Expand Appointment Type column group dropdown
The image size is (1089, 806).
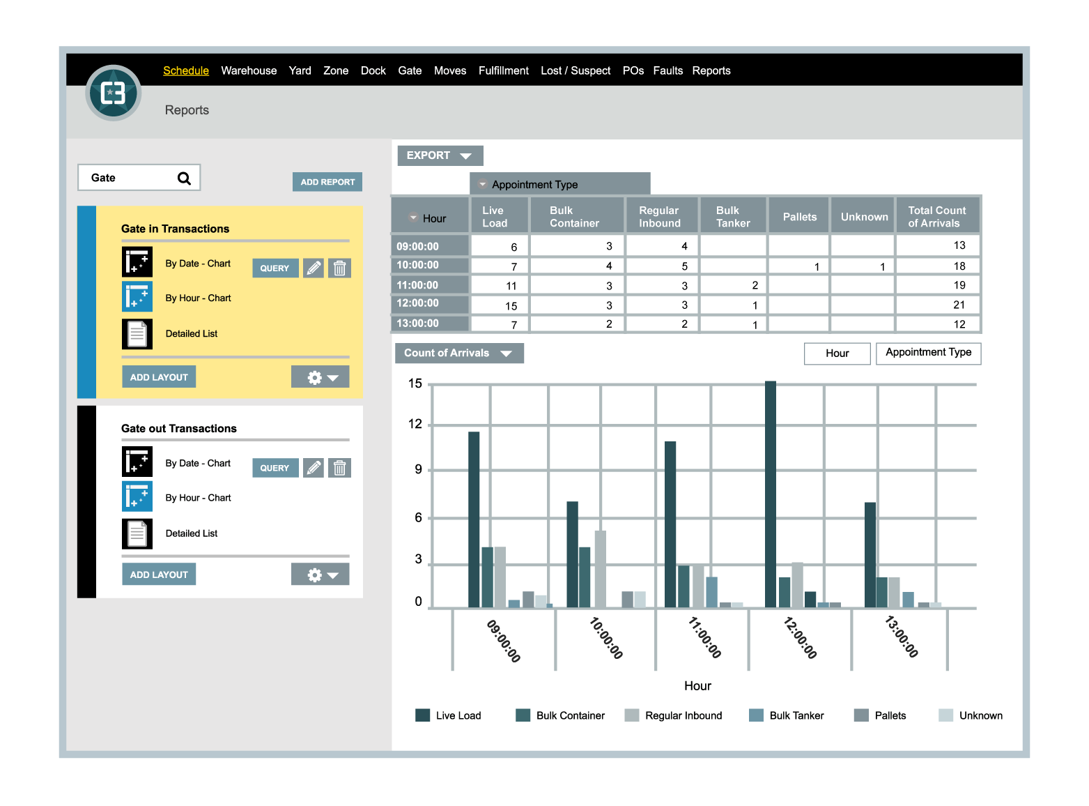tap(482, 185)
